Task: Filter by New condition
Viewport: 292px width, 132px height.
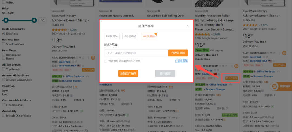Action: point(5,90)
